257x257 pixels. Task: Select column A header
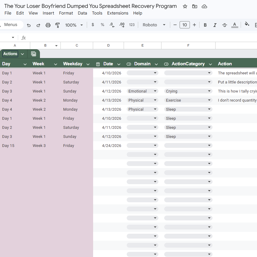(x=15, y=46)
